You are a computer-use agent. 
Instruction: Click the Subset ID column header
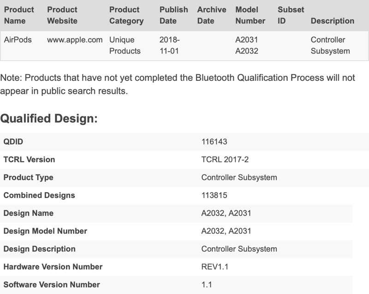click(x=289, y=15)
